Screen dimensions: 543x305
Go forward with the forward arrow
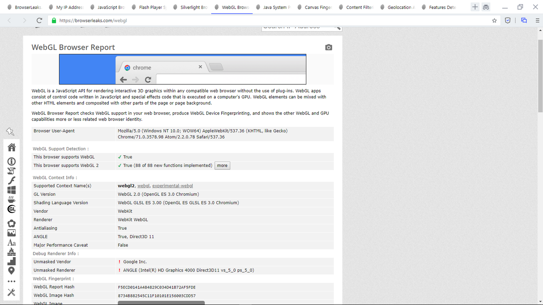(x=24, y=20)
